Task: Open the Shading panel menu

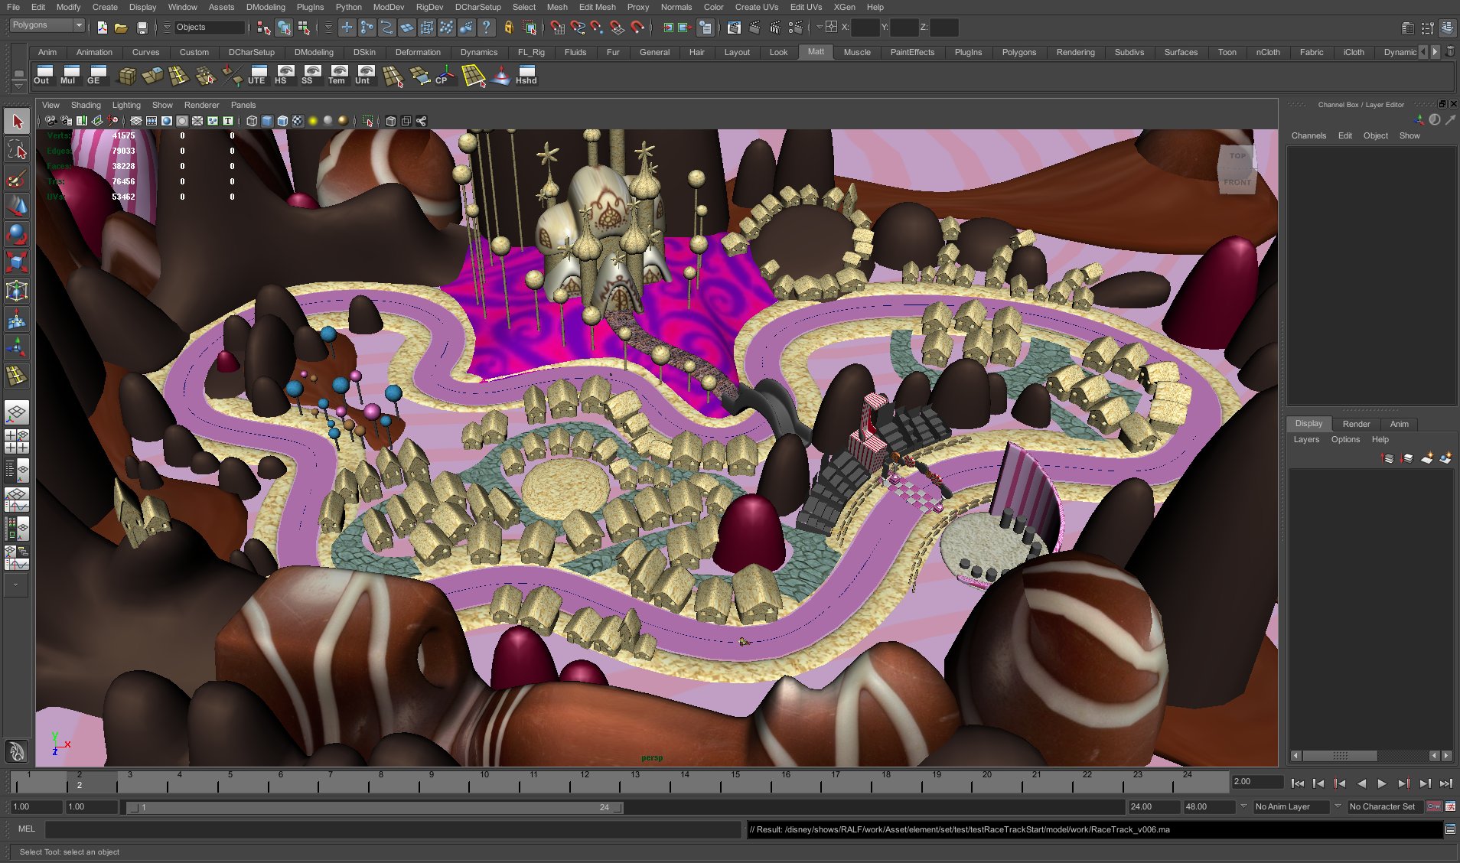Action: (86, 105)
